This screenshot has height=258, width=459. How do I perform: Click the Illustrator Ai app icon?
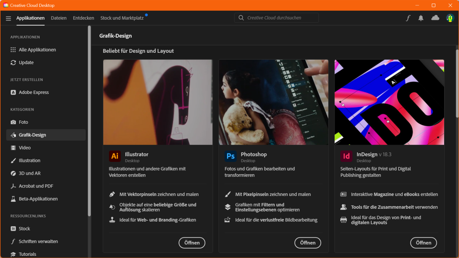click(115, 156)
